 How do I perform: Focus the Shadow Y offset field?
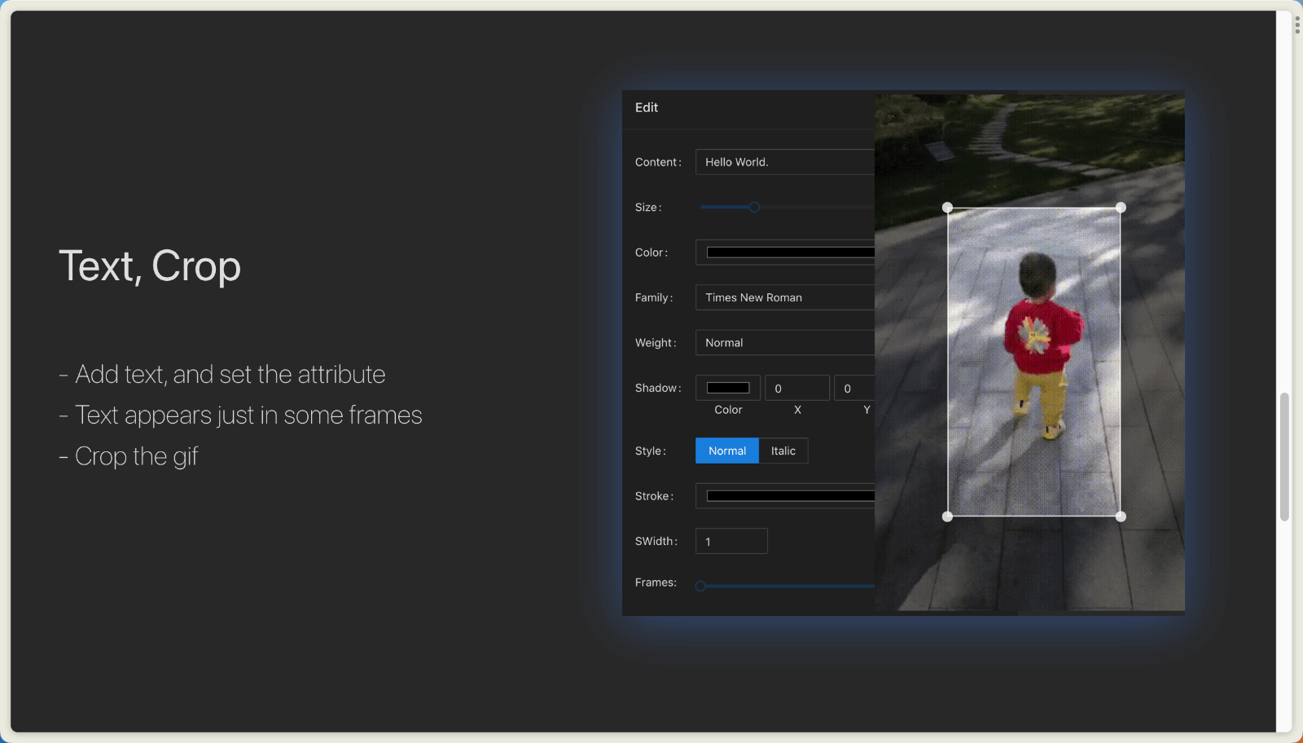click(x=853, y=389)
